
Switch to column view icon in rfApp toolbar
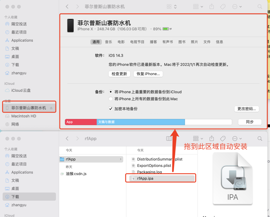coord(169,138)
